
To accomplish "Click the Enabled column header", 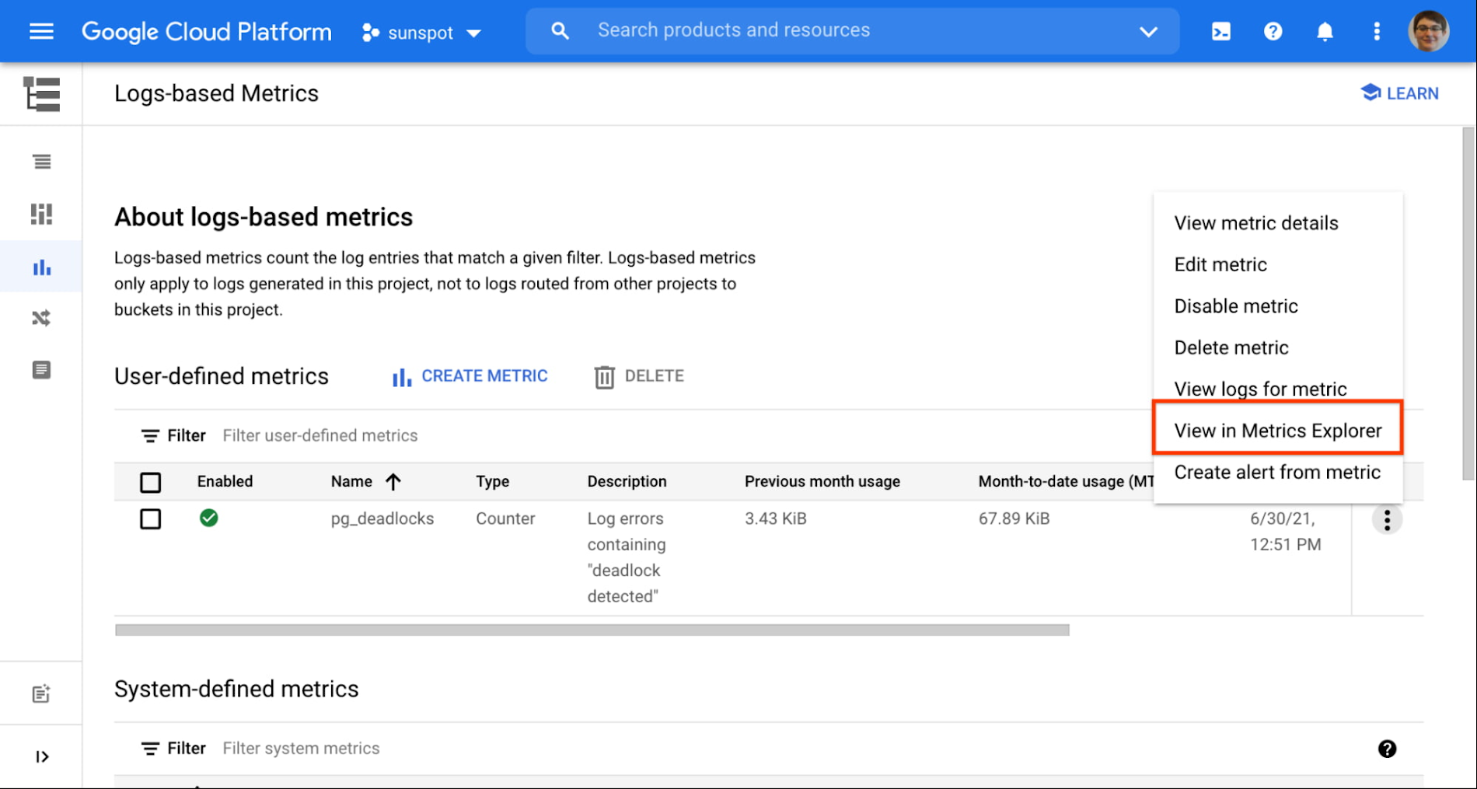I will 225,481.
